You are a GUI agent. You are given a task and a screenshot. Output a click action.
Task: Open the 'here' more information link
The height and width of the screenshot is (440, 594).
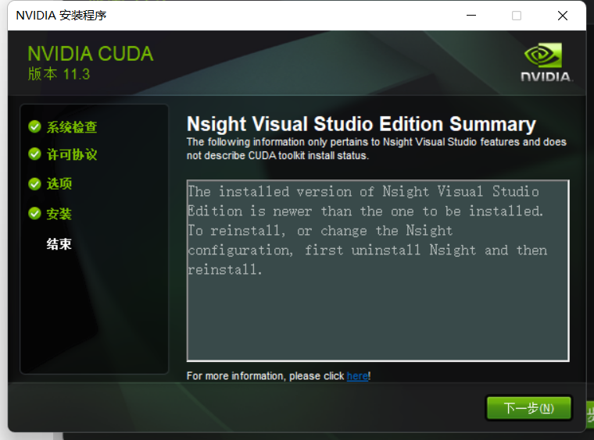[x=357, y=376]
